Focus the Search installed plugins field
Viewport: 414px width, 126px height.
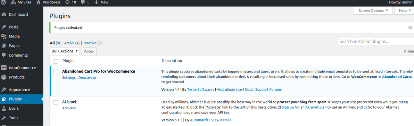(x=376, y=41)
